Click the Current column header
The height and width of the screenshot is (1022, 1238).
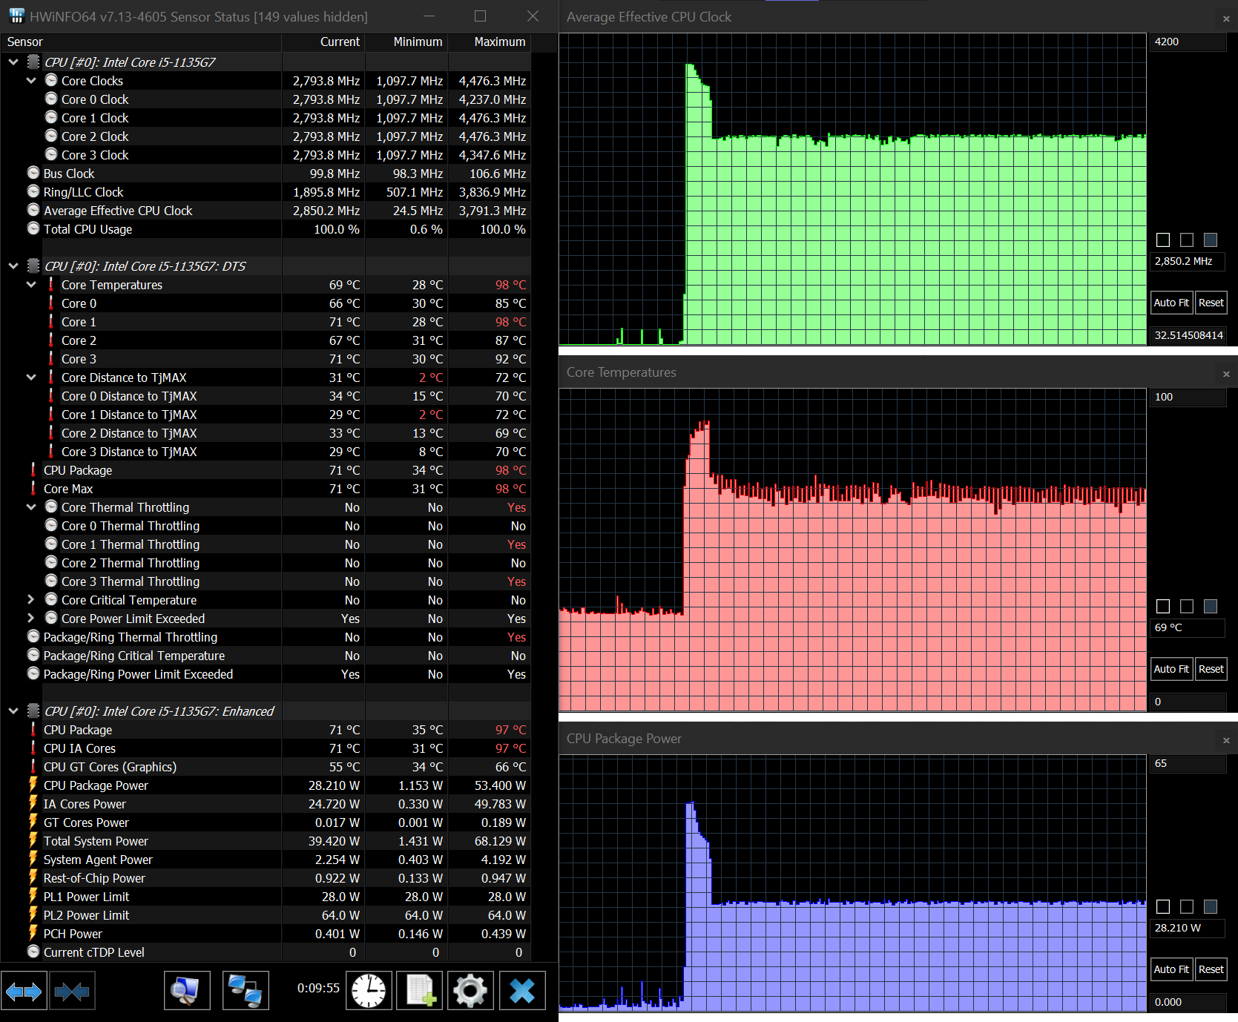click(323, 42)
